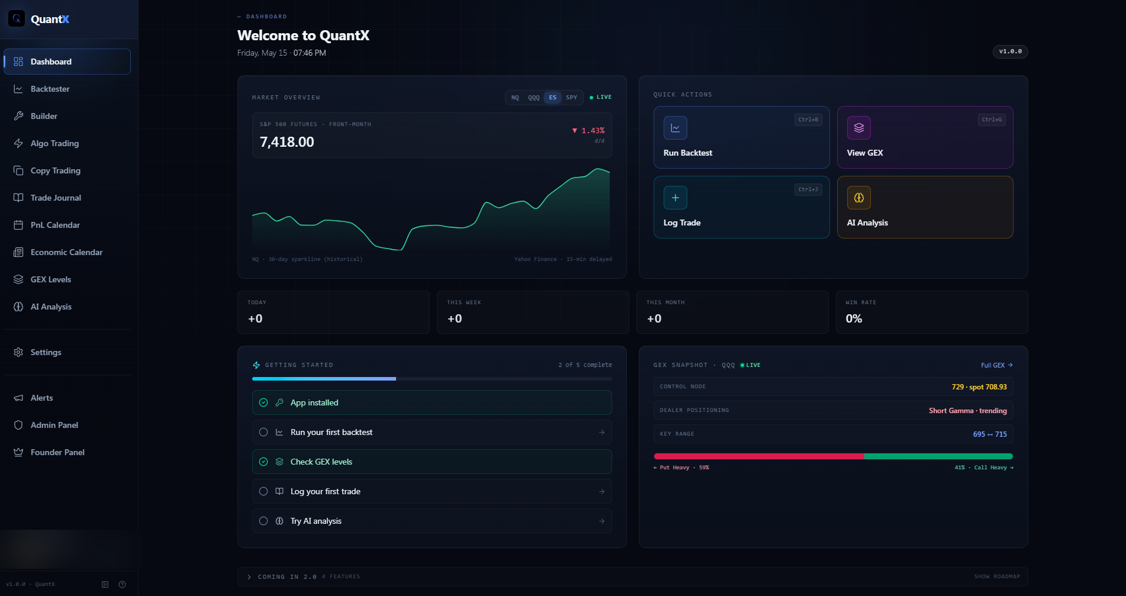Open help with question mark icon
The height and width of the screenshot is (596, 1126).
pyautogui.click(x=122, y=584)
